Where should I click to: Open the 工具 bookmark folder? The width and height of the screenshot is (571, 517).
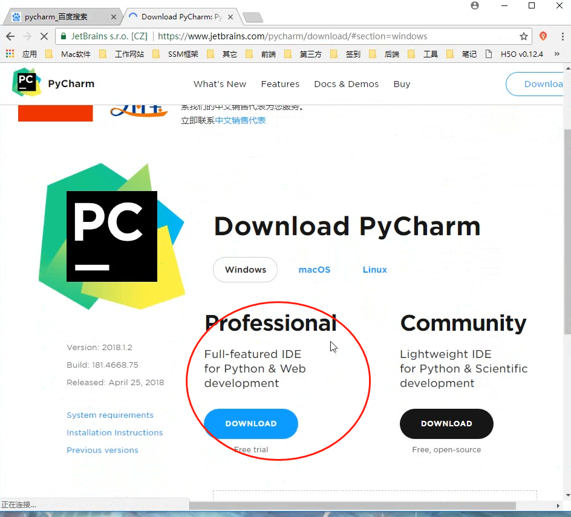(423, 54)
